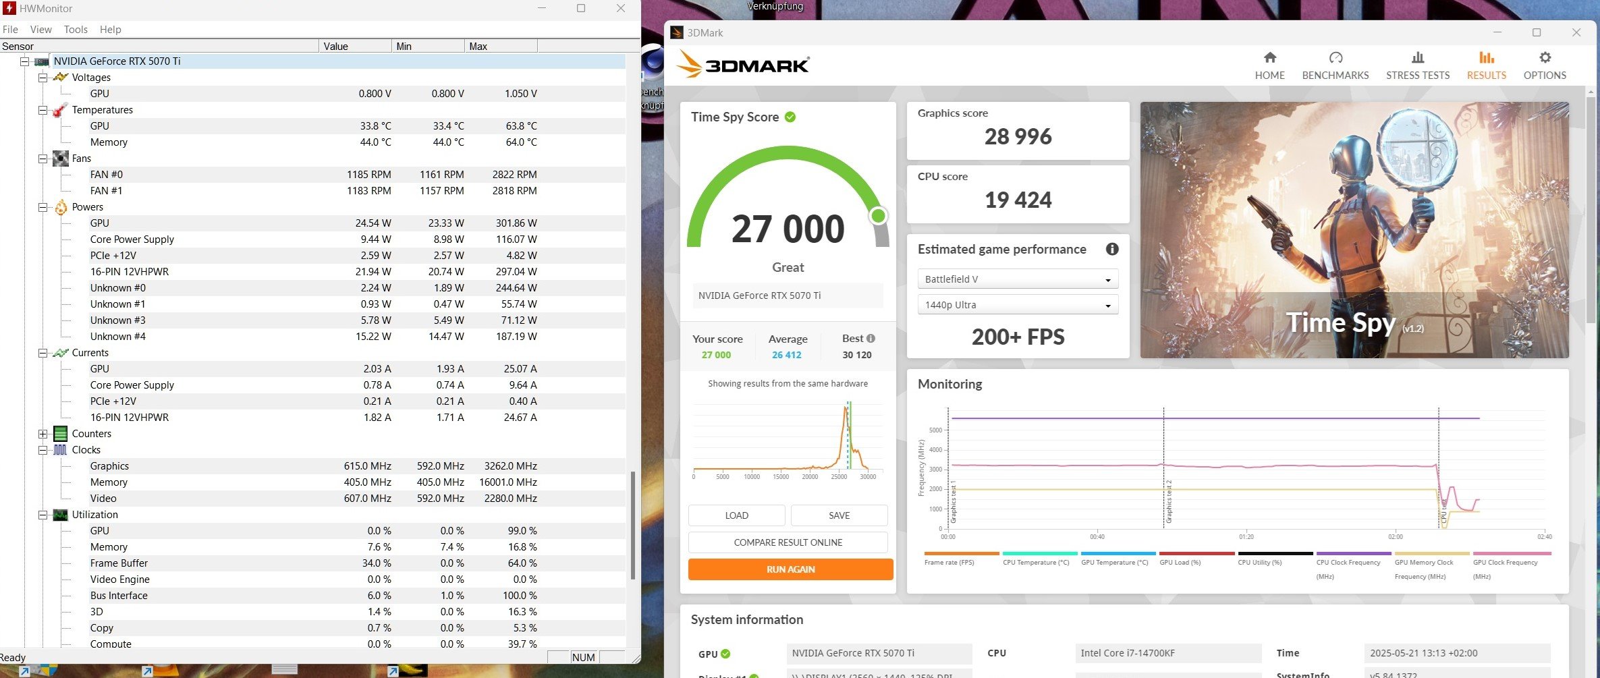Click the 3DMark logo
Image resolution: width=1600 pixels, height=678 pixels.
tap(743, 65)
